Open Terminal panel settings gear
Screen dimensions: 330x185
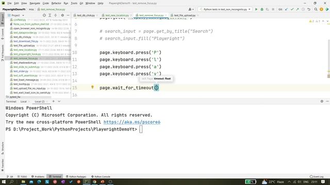click(322, 101)
